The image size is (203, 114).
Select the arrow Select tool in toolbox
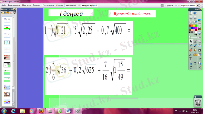tap(191, 41)
